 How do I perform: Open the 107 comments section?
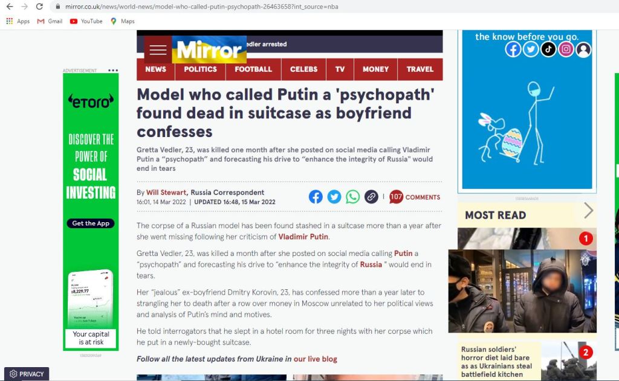pos(415,197)
